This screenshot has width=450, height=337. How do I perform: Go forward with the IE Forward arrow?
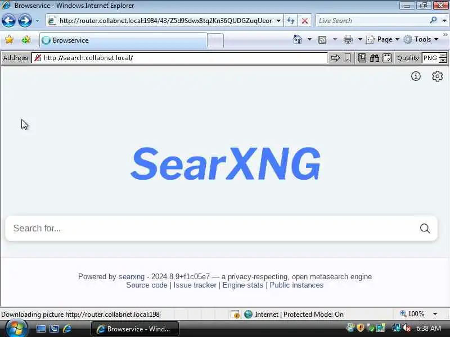pos(25,21)
